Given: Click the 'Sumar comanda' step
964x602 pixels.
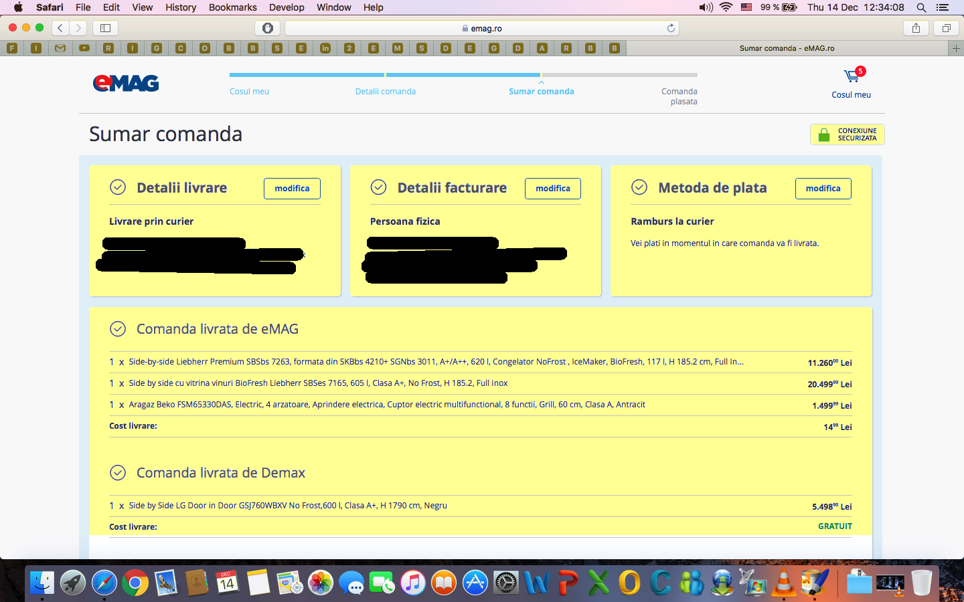Looking at the screenshot, I should pyautogui.click(x=542, y=92).
